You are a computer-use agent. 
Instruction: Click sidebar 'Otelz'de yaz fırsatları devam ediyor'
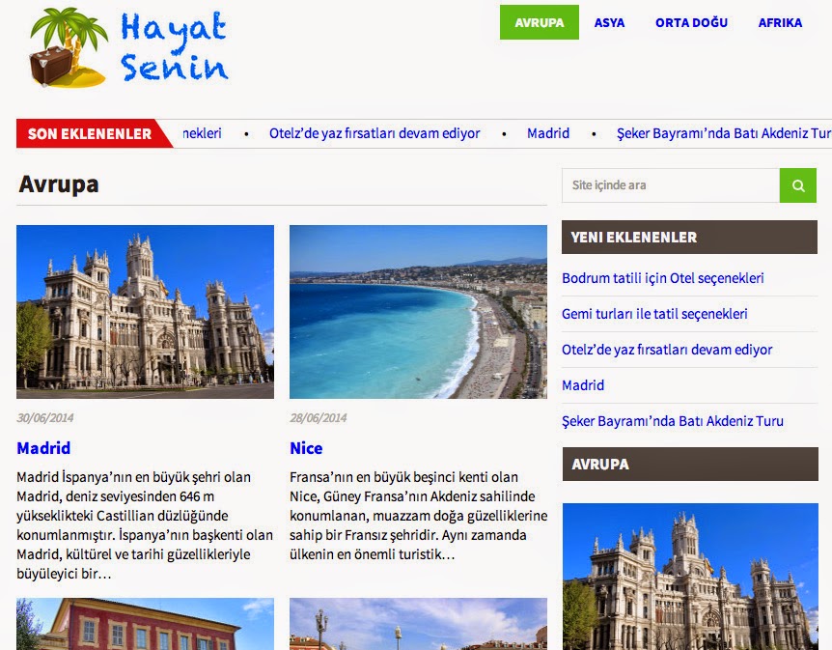tap(667, 350)
